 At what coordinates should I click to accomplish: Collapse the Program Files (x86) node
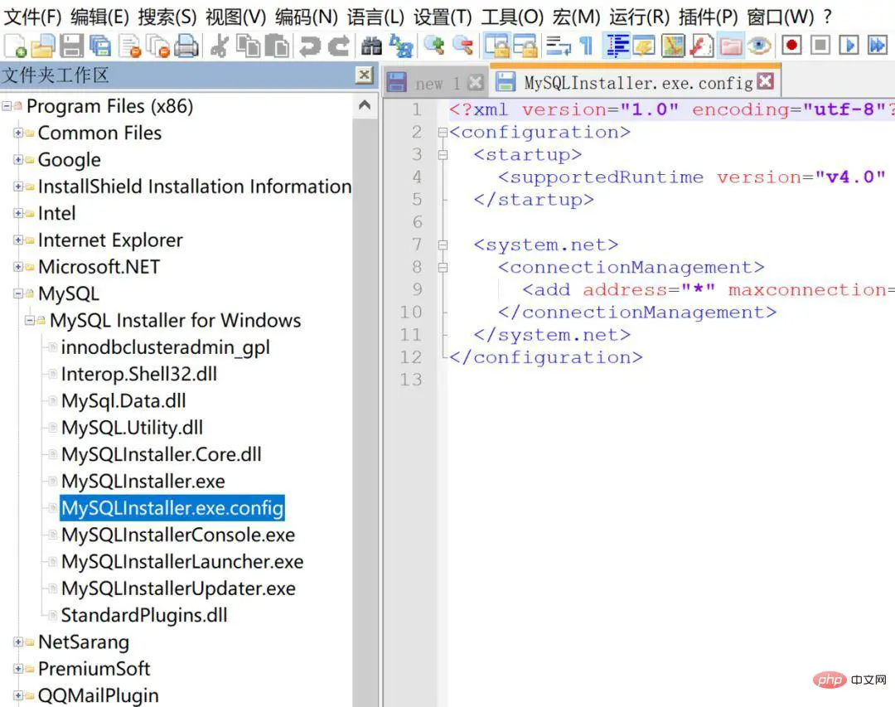click(8, 106)
